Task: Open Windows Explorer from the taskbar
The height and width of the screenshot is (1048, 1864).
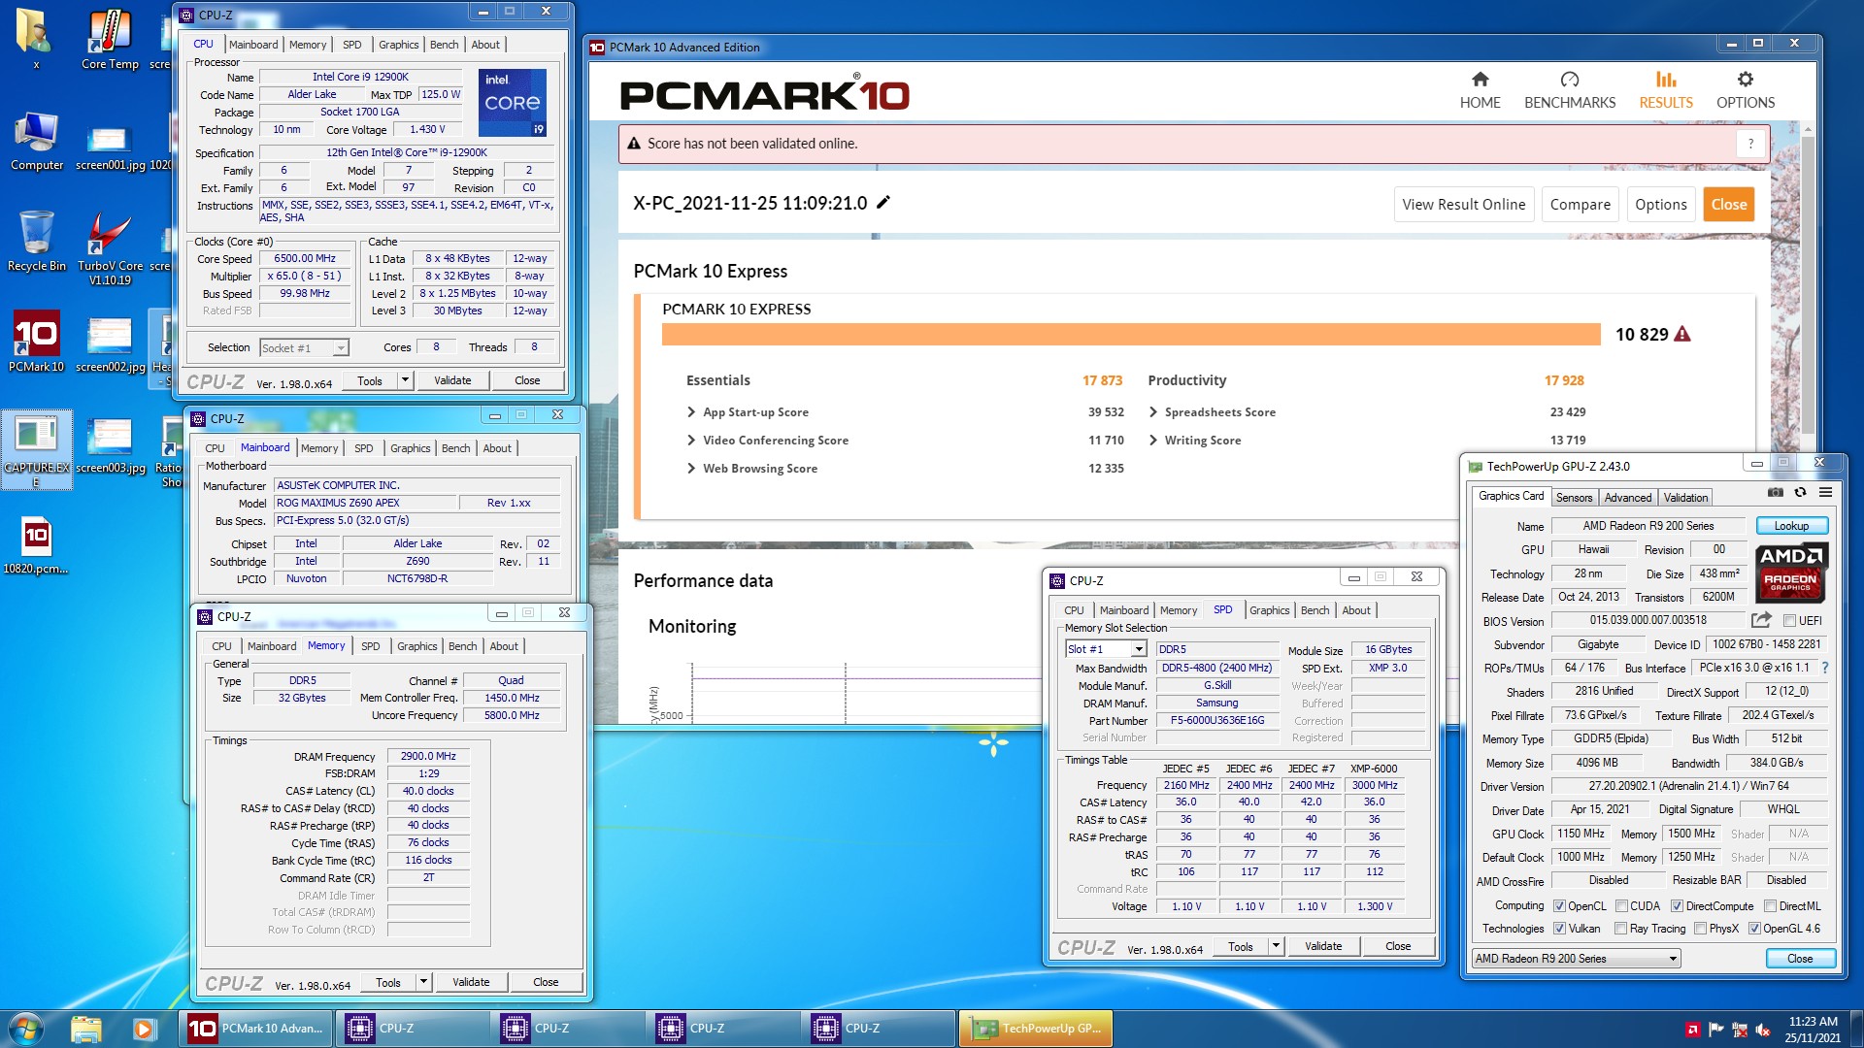Action: pyautogui.click(x=86, y=1029)
